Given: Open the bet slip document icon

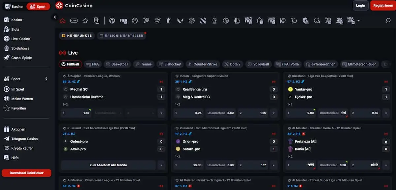Looking at the screenshot, I should click(96, 21).
